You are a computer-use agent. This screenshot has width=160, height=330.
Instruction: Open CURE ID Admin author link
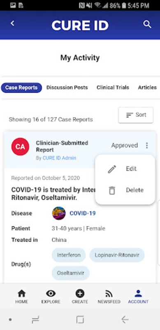59,158
